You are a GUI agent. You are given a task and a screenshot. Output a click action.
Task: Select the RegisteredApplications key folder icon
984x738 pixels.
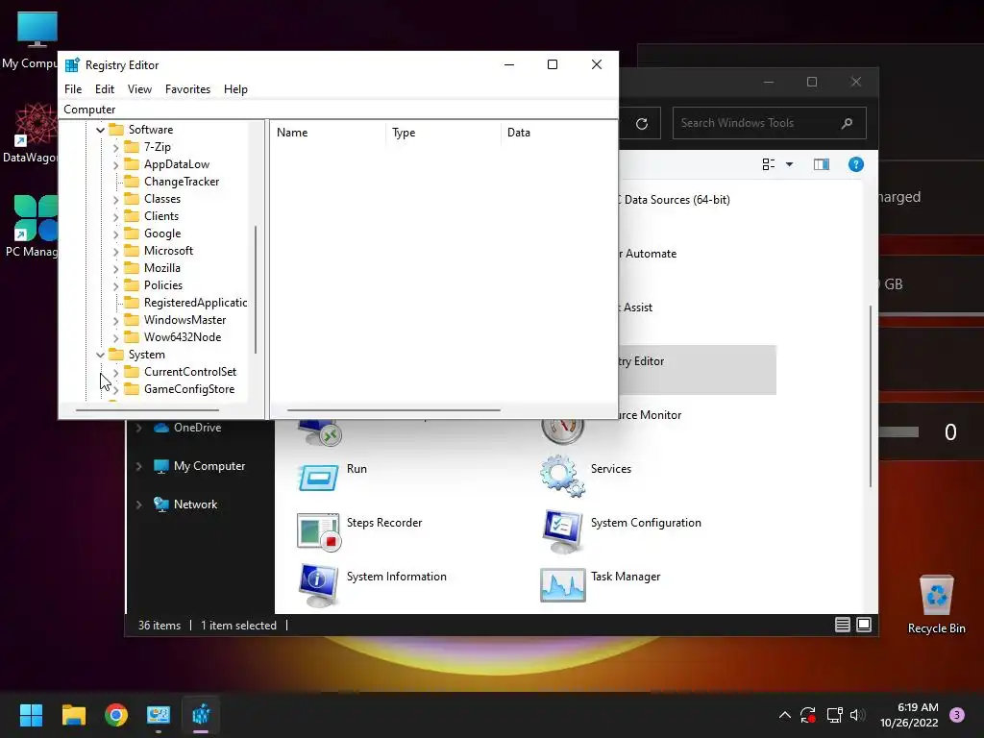[x=132, y=303]
